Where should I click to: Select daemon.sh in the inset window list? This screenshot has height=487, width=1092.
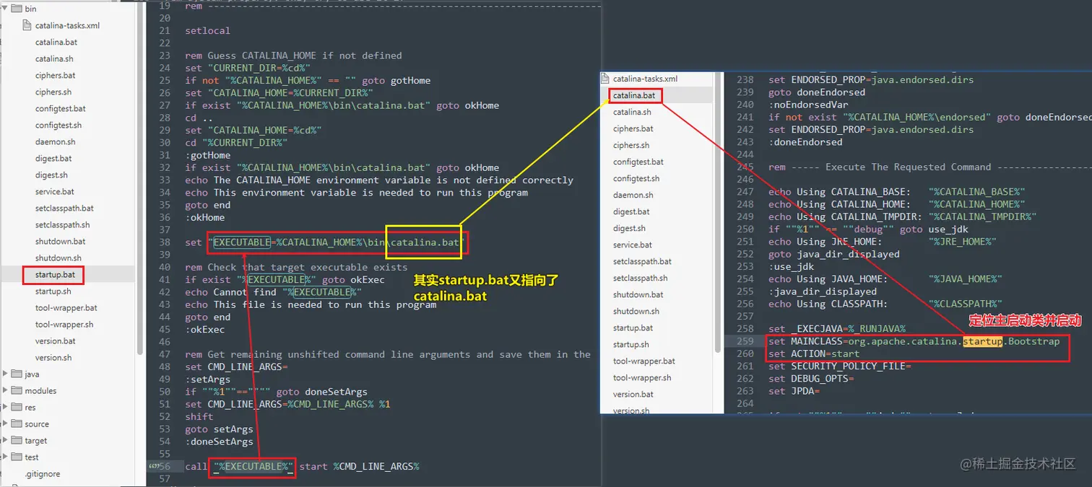pyautogui.click(x=633, y=195)
